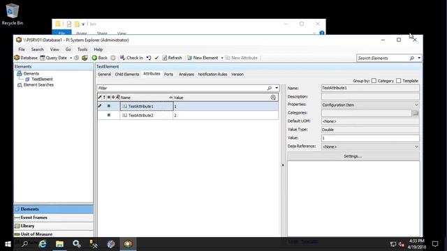Open the Event Frames navigation section

54,218
